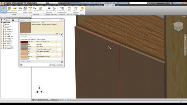
Task: Select the Cardboard material row
Action: coord(41,44)
